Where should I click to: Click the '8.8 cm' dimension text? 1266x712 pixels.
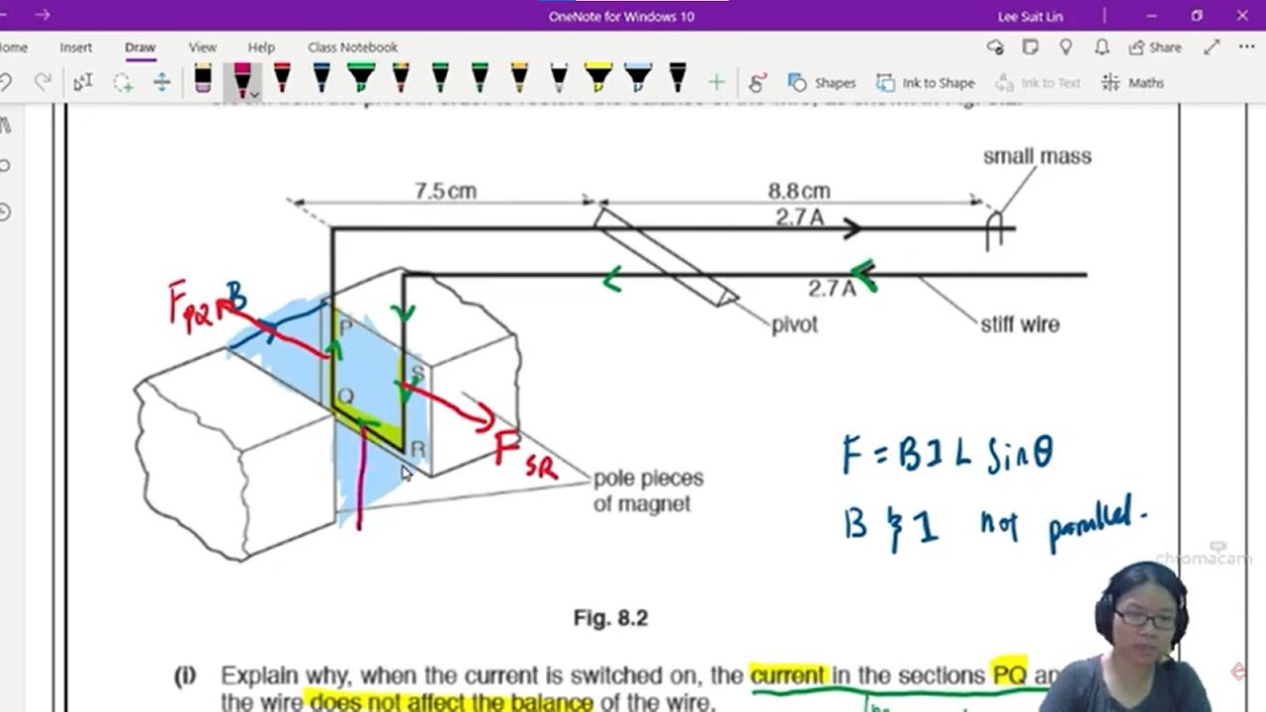[x=799, y=191]
